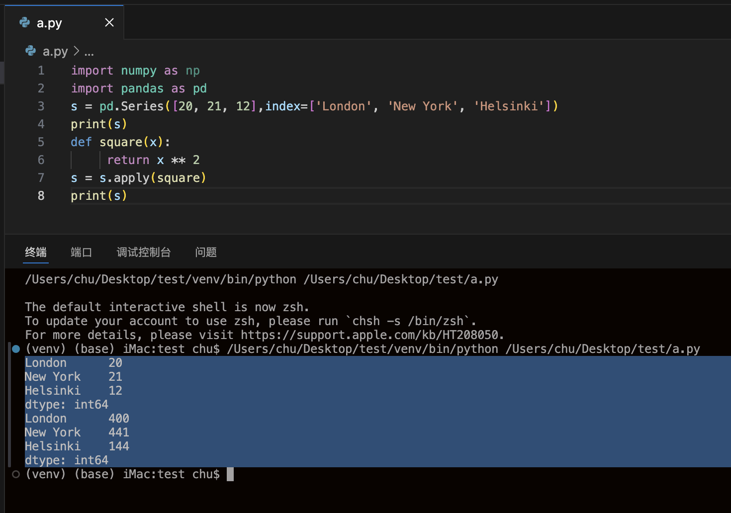
Task: Click the blue command status dot in terminal
Action: tap(16, 349)
